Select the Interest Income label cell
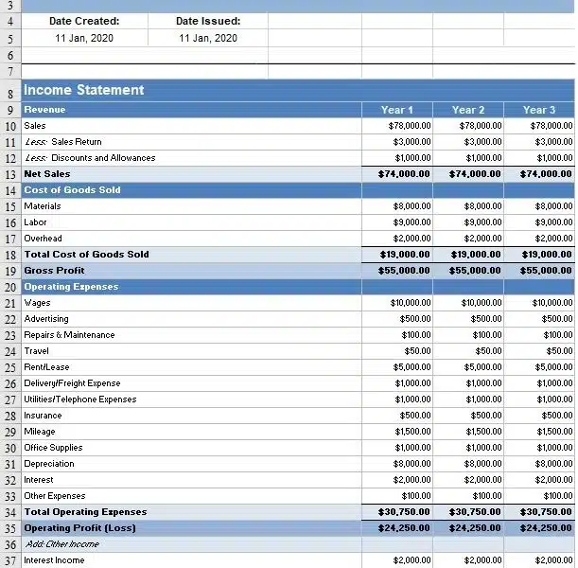 [54, 560]
